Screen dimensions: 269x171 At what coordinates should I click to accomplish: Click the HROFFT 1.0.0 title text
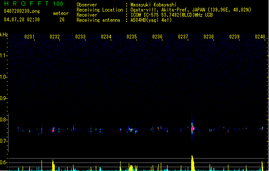33,3
